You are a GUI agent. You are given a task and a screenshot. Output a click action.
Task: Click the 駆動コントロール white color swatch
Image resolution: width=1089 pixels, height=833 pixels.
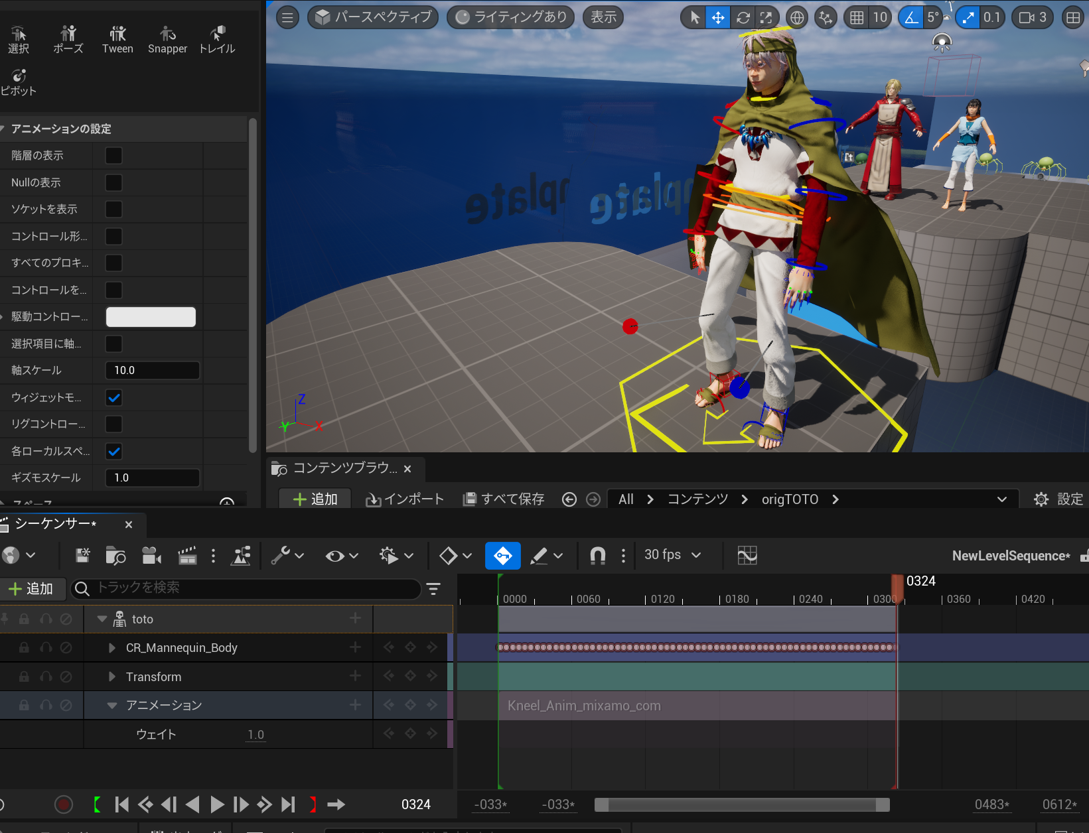(x=151, y=317)
